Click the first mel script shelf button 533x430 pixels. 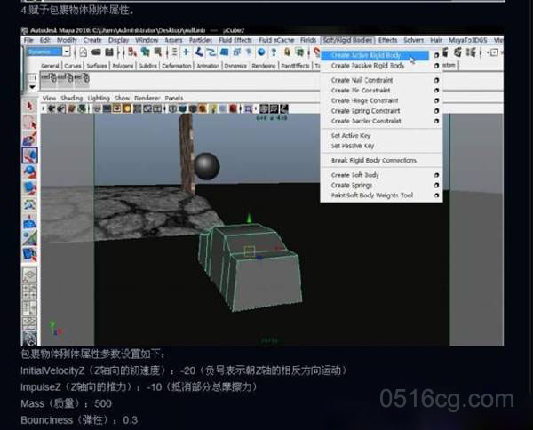[x=49, y=78]
